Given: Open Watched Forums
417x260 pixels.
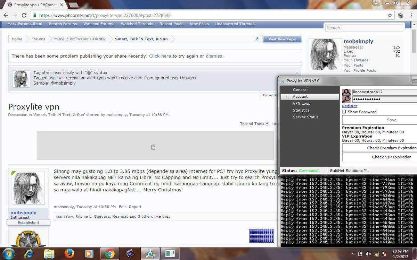Looking at the screenshot, I should (99, 24).
